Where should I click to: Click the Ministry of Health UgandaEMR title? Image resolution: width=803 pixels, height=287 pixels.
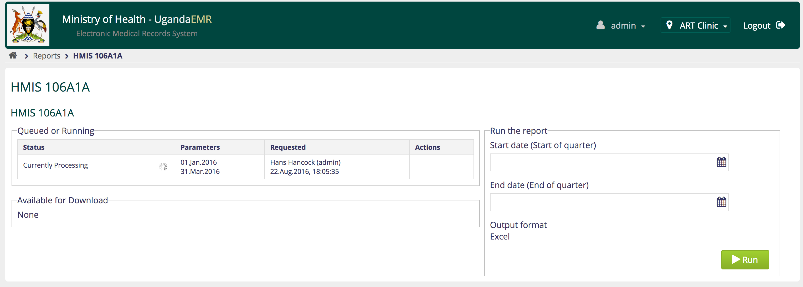[137, 19]
